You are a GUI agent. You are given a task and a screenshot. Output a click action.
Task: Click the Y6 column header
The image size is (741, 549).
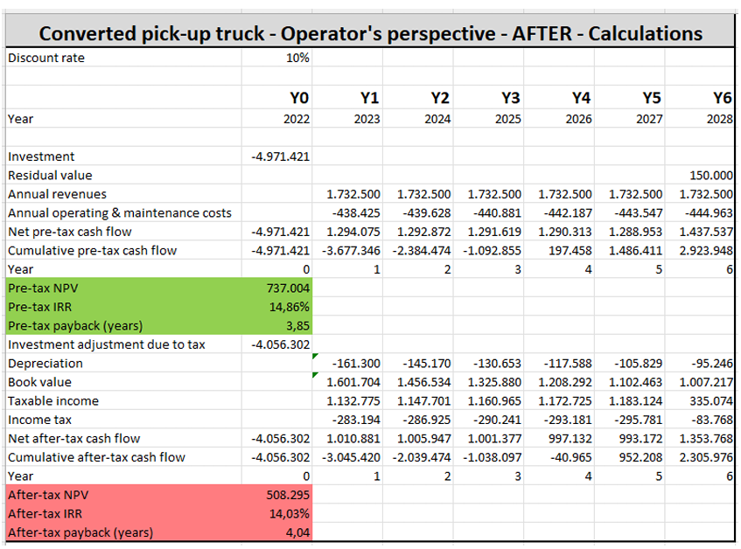722,98
